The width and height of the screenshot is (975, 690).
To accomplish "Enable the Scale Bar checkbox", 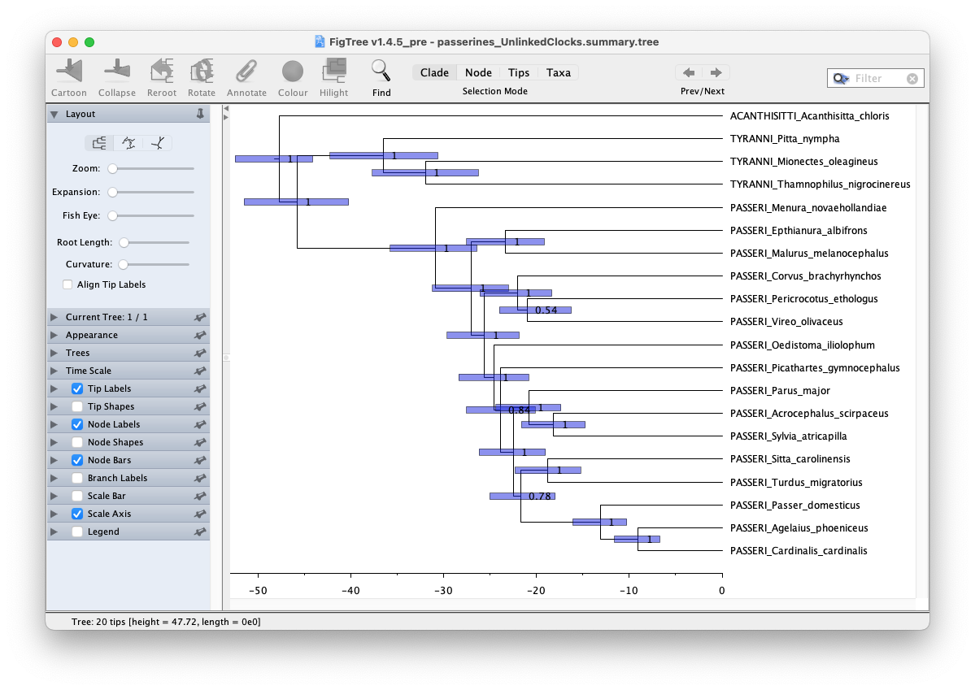I will (x=77, y=496).
